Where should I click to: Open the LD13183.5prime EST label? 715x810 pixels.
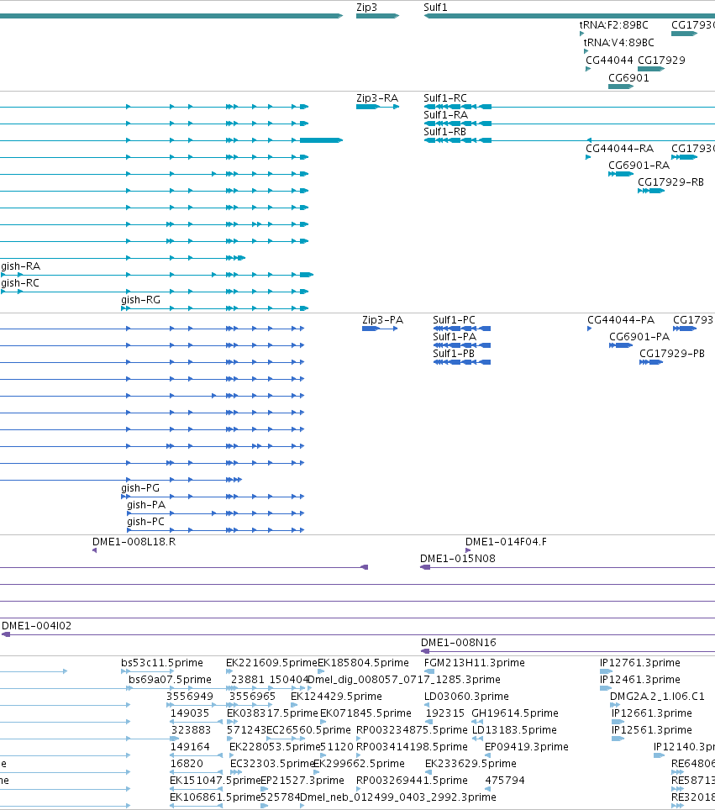(x=514, y=729)
